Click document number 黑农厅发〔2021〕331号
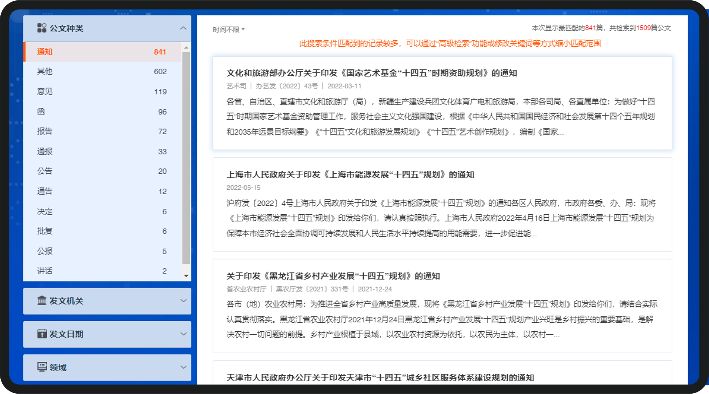This screenshot has width=709, height=394. (x=312, y=289)
